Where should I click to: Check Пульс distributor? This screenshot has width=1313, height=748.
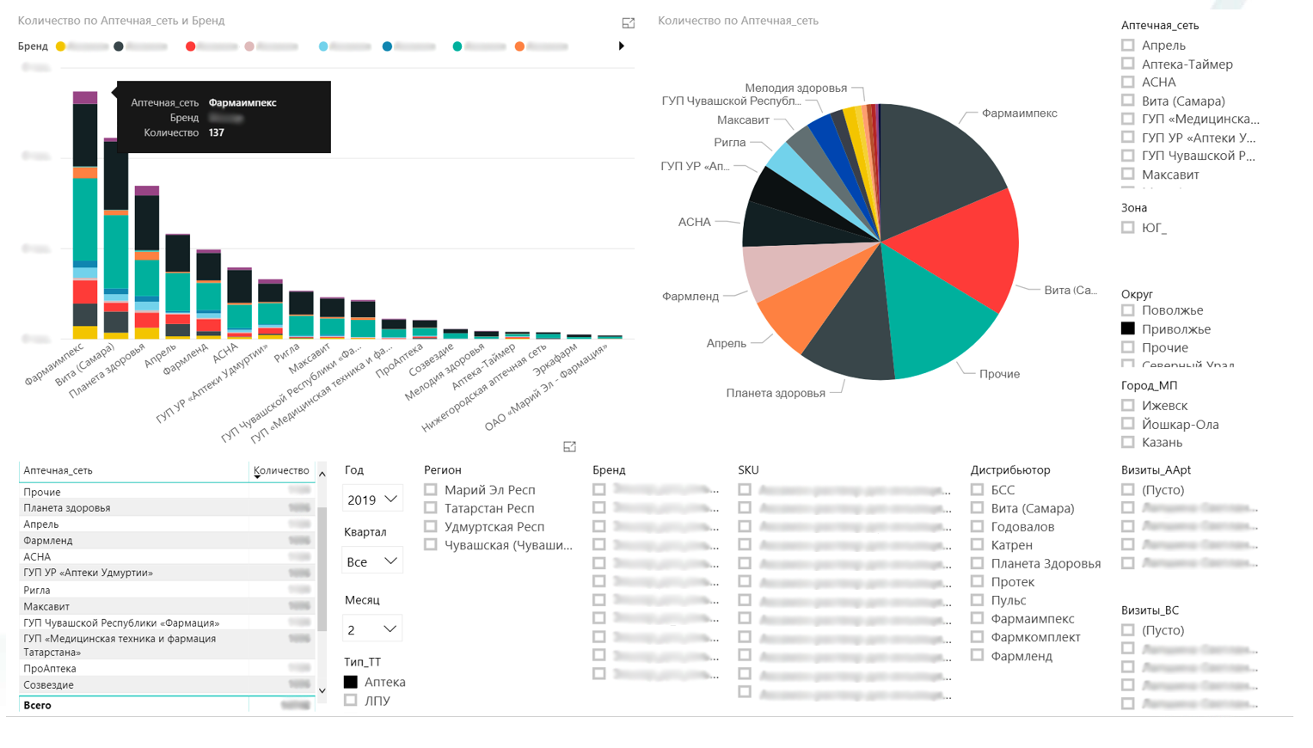[978, 600]
